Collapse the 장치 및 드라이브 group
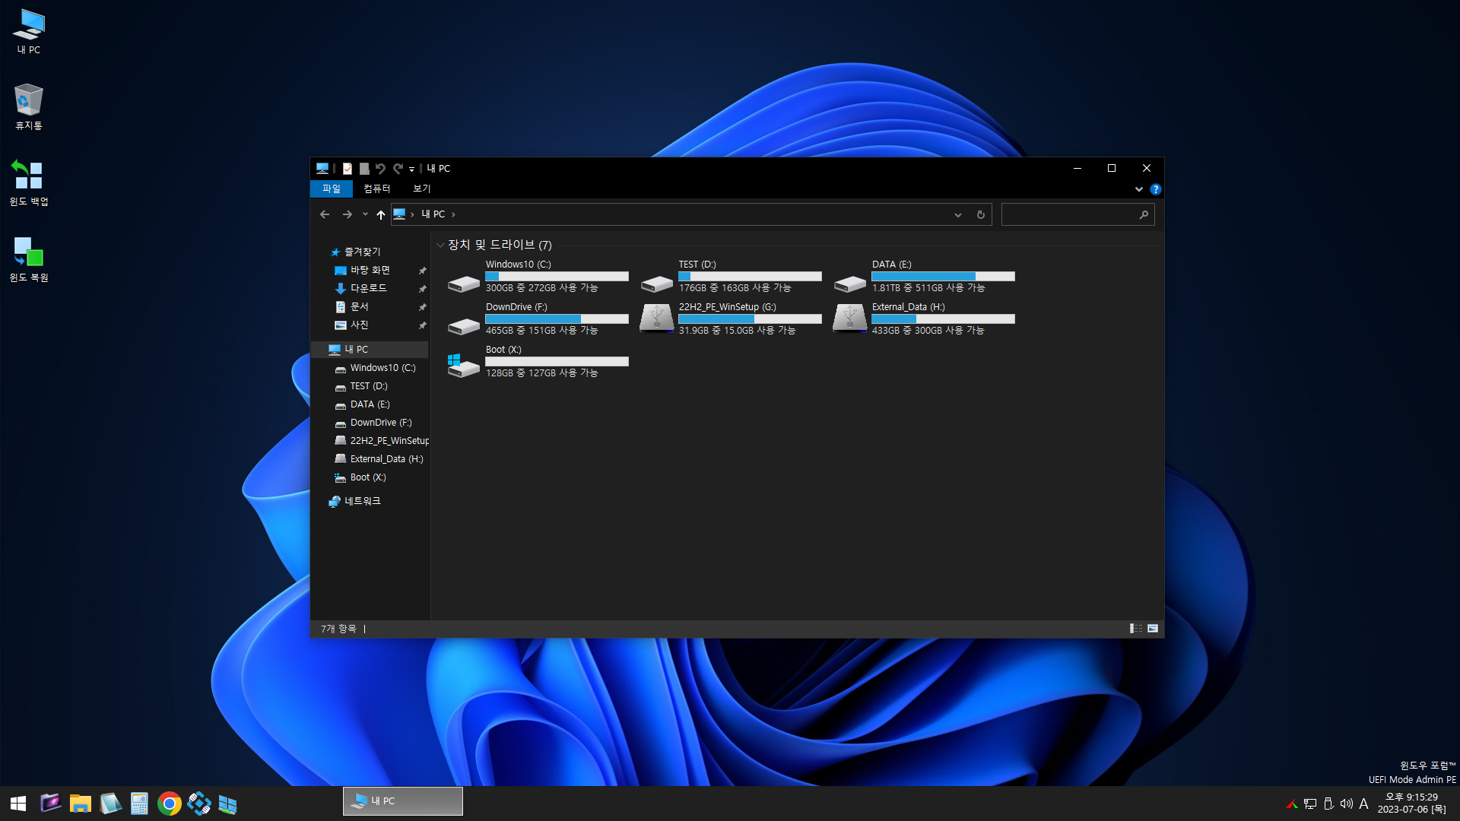 point(440,246)
